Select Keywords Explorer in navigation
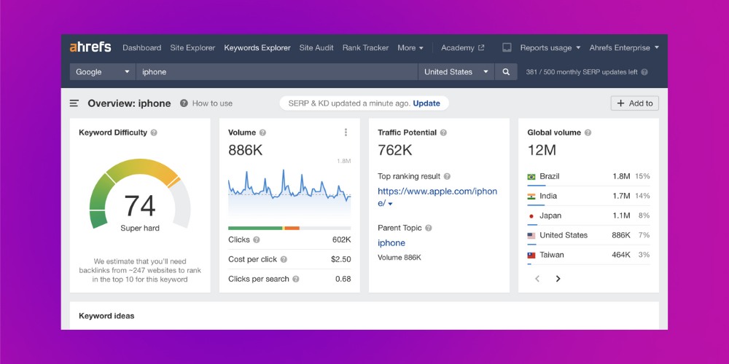 [x=257, y=47]
